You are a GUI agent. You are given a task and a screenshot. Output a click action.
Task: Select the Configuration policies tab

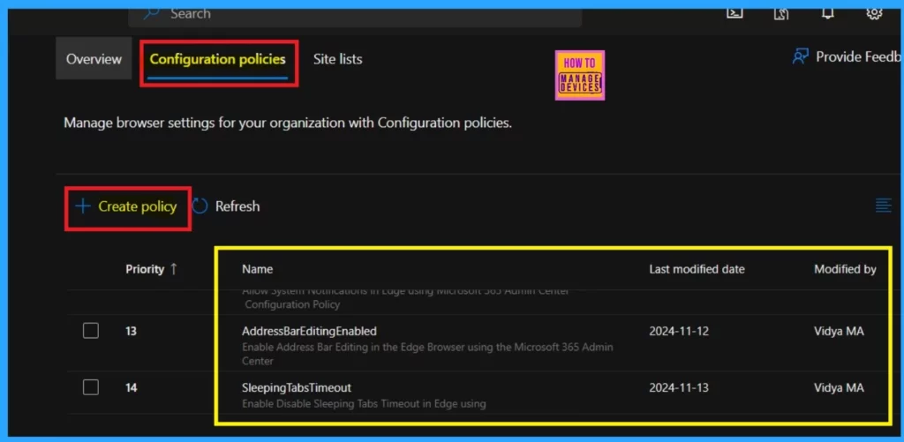(x=217, y=59)
